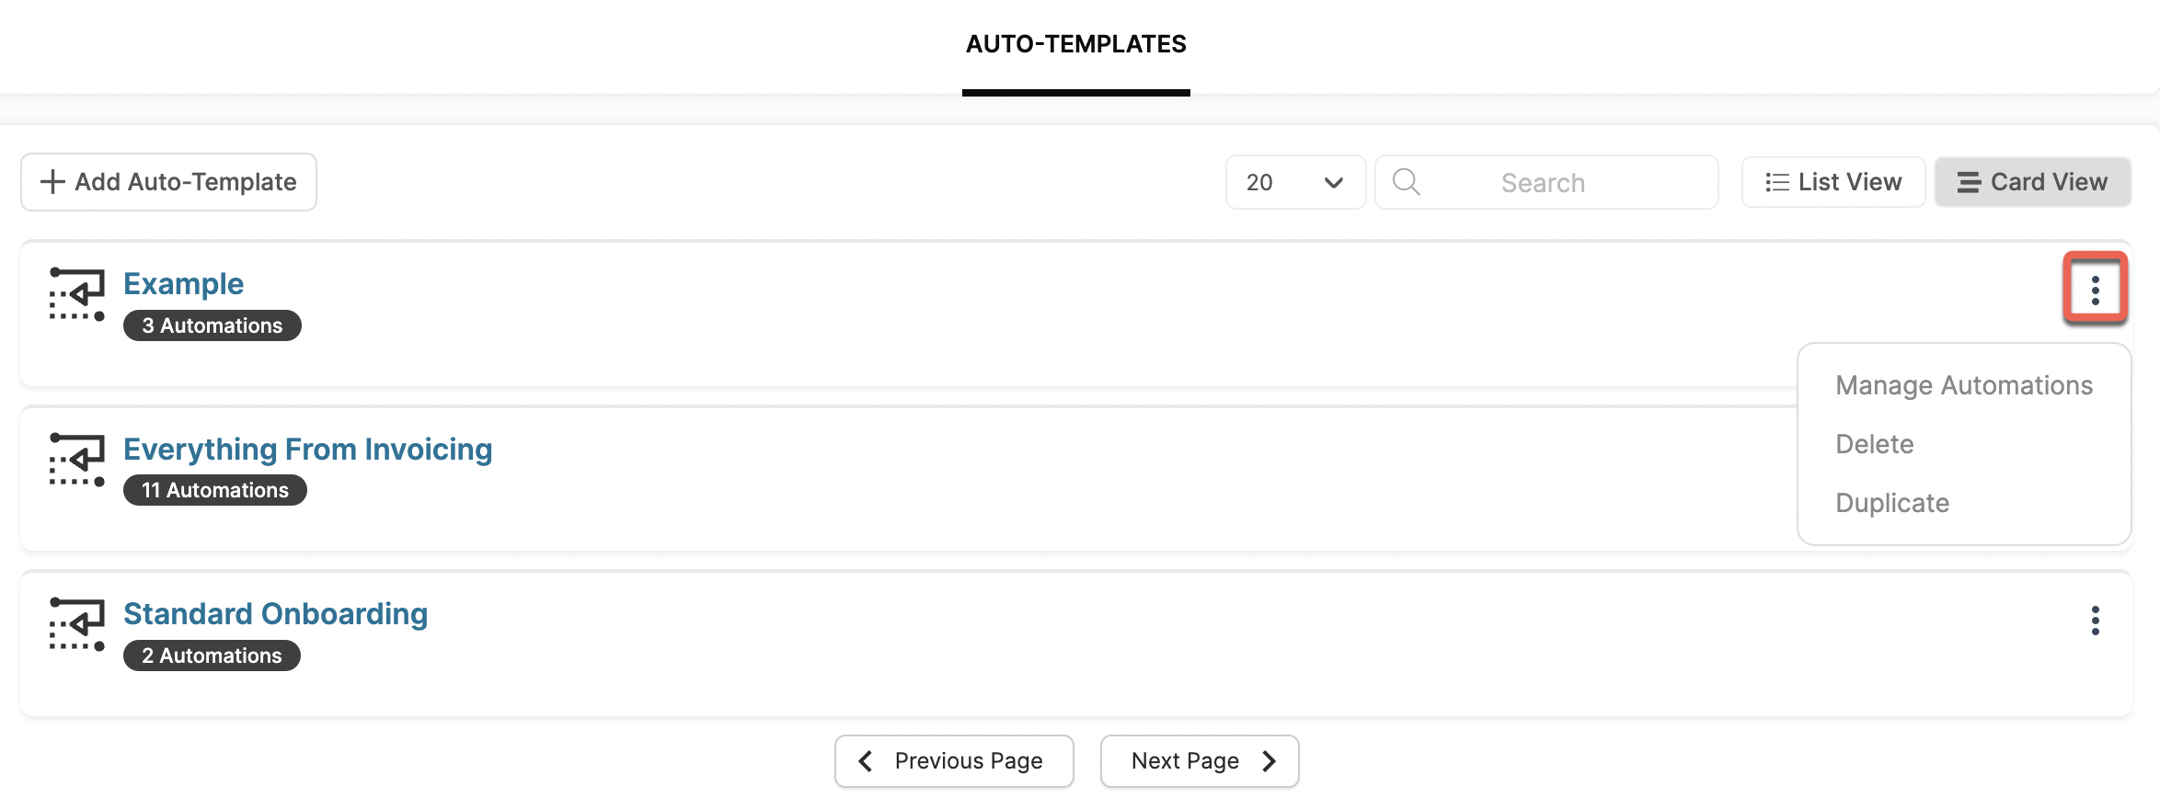Switch to the AUTO-TEMPLATES tab

pyautogui.click(x=1075, y=44)
